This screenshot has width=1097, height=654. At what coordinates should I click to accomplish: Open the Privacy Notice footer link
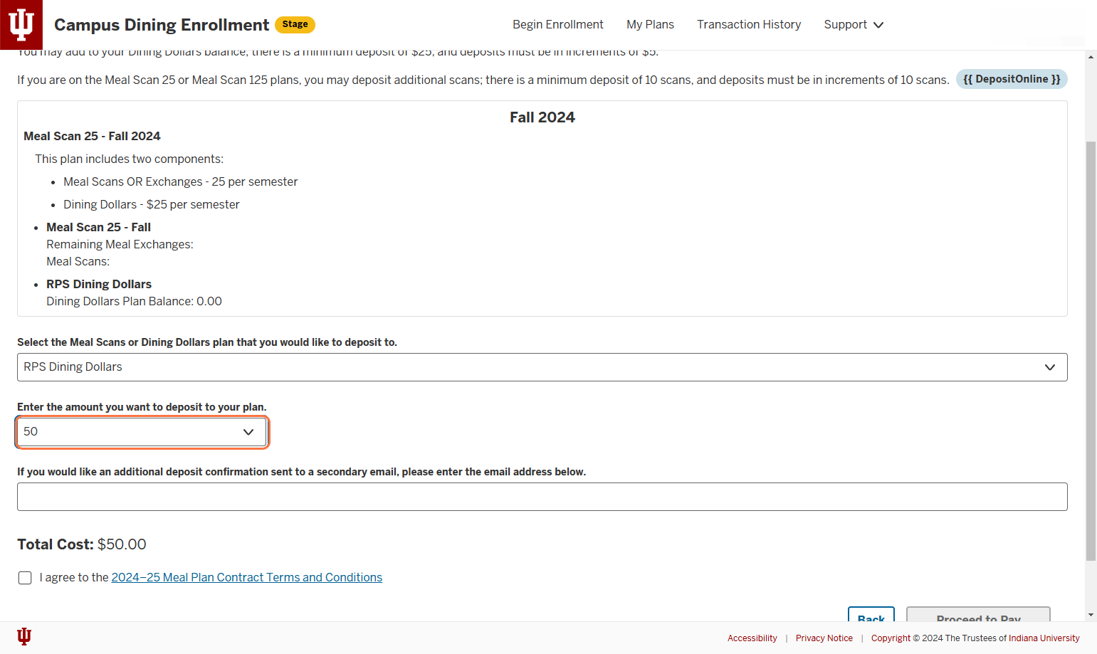(824, 638)
